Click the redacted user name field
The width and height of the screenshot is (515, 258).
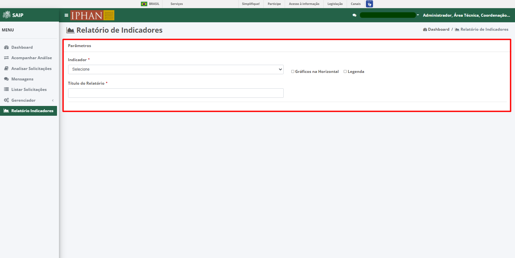[x=388, y=15]
